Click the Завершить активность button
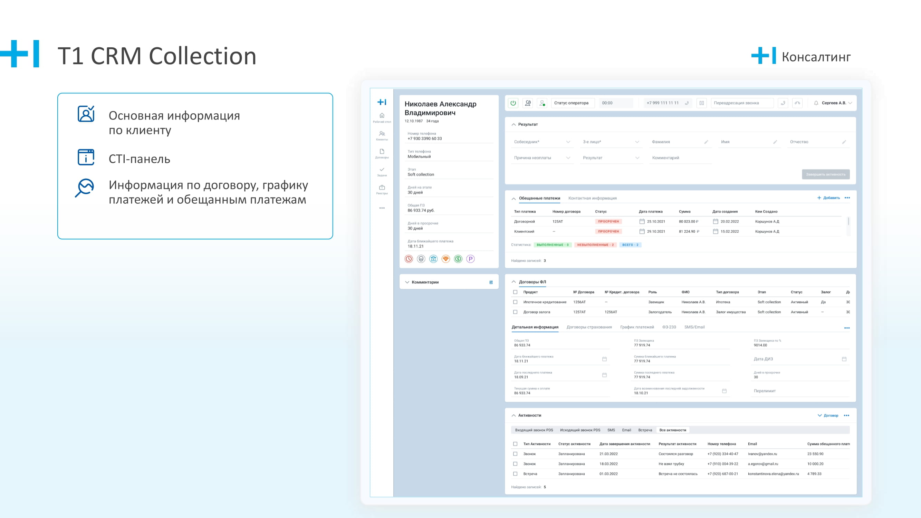Image resolution: width=921 pixels, height=518 pixels. [x=826, y=174]
